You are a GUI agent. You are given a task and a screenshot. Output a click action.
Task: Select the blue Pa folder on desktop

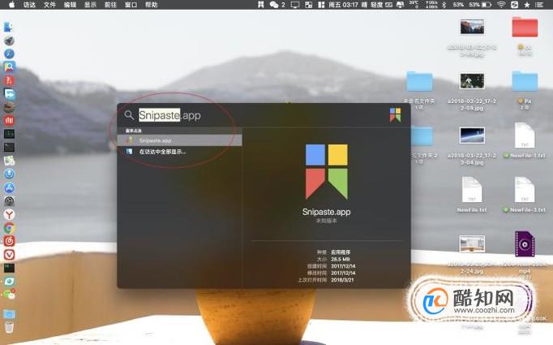point(525,81)
